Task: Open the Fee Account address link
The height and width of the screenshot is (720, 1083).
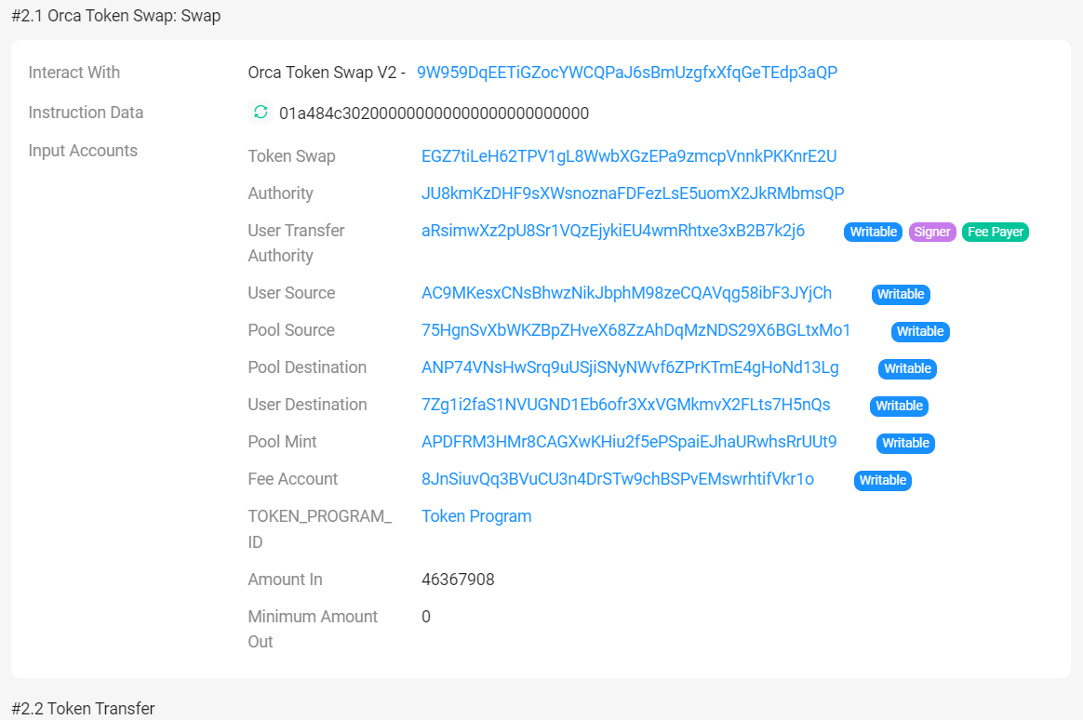Action: click(618, 479)
